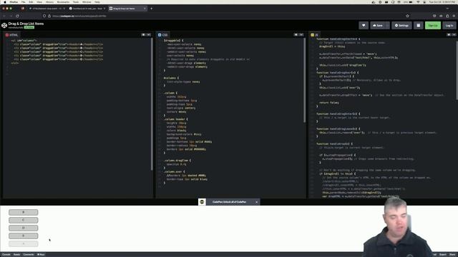Click the list item B in preview

[24, 212]
